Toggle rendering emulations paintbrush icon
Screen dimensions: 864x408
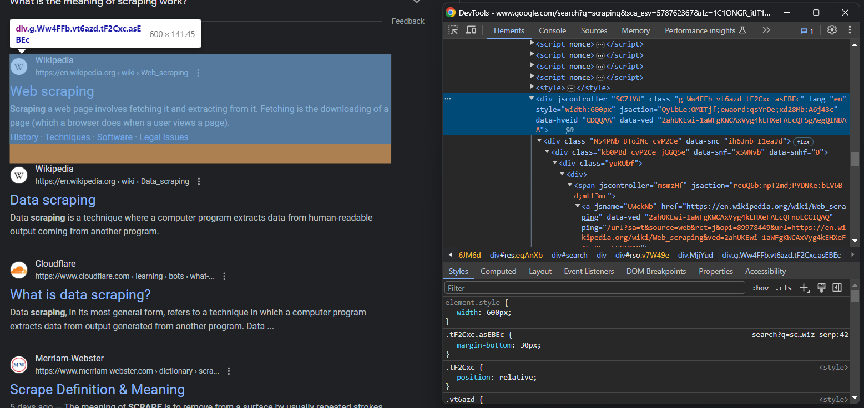822,288
